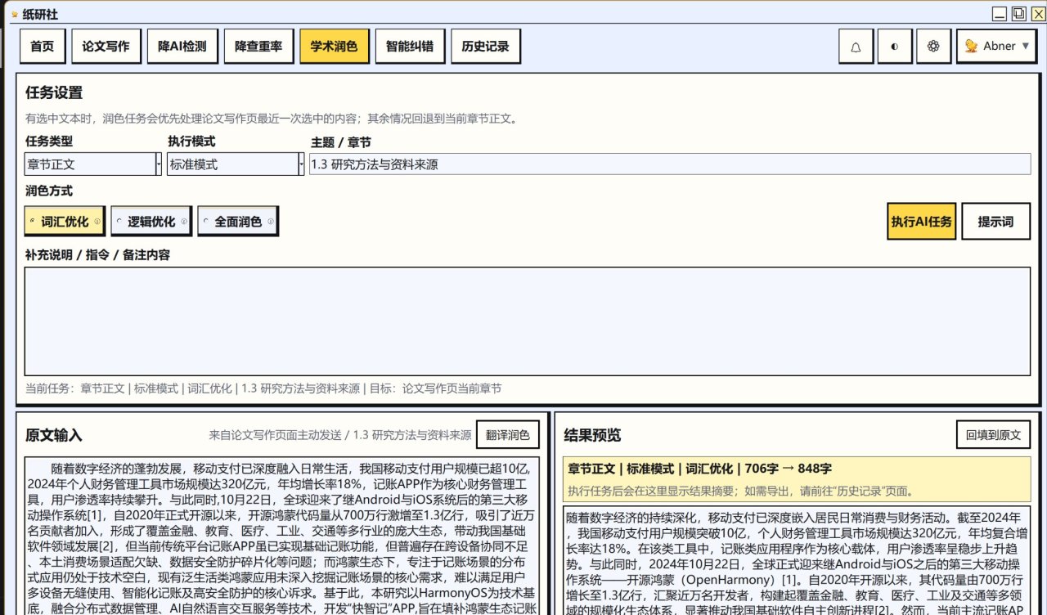
Task: Click info icon beside 逻辑优化
Action: (x=184, y=222)
